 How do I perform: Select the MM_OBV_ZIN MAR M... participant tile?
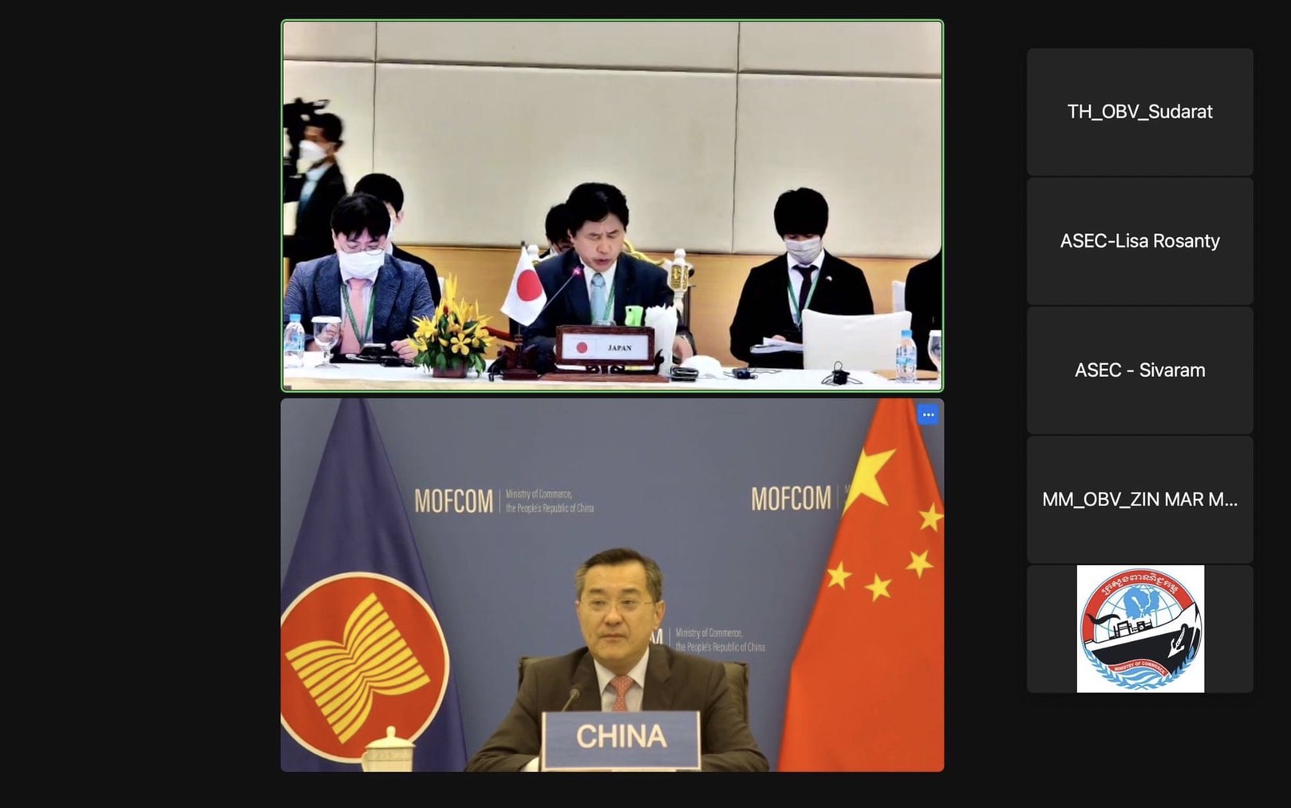(1139, 500)
